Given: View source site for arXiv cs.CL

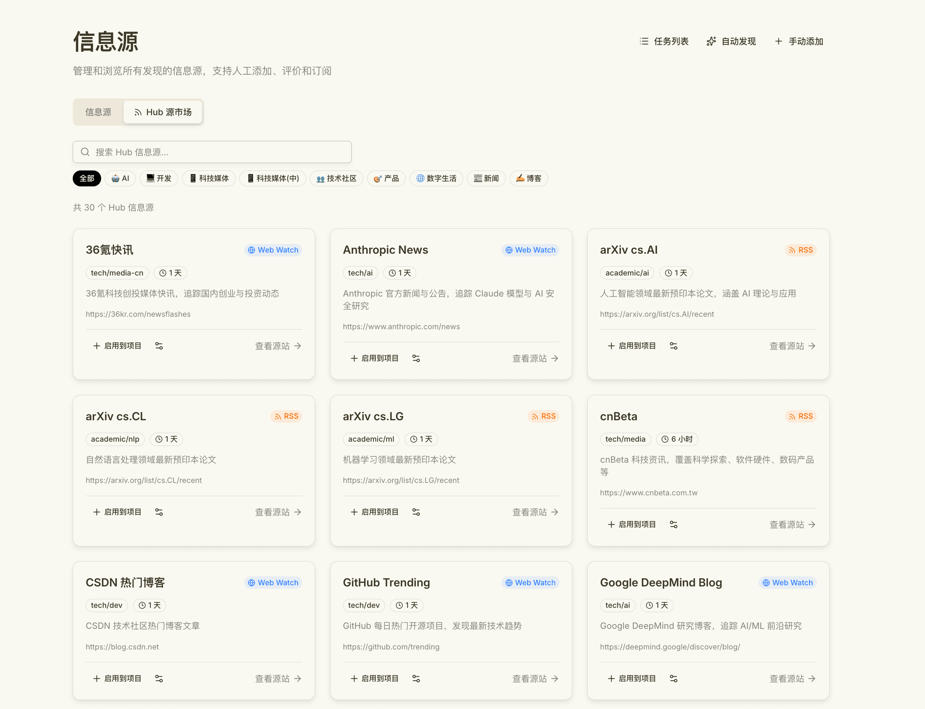Looking at the screenshot, I should (279, 512).
